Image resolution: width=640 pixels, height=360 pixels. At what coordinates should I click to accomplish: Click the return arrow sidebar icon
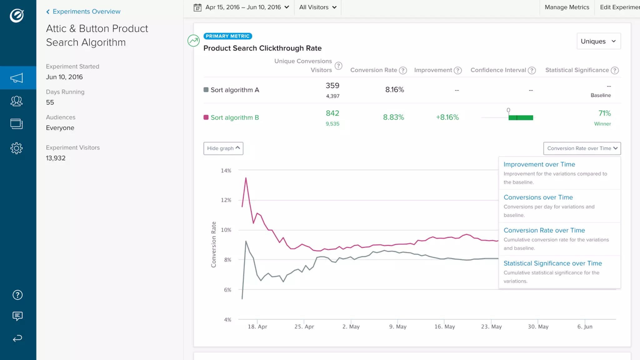[17, 338]
